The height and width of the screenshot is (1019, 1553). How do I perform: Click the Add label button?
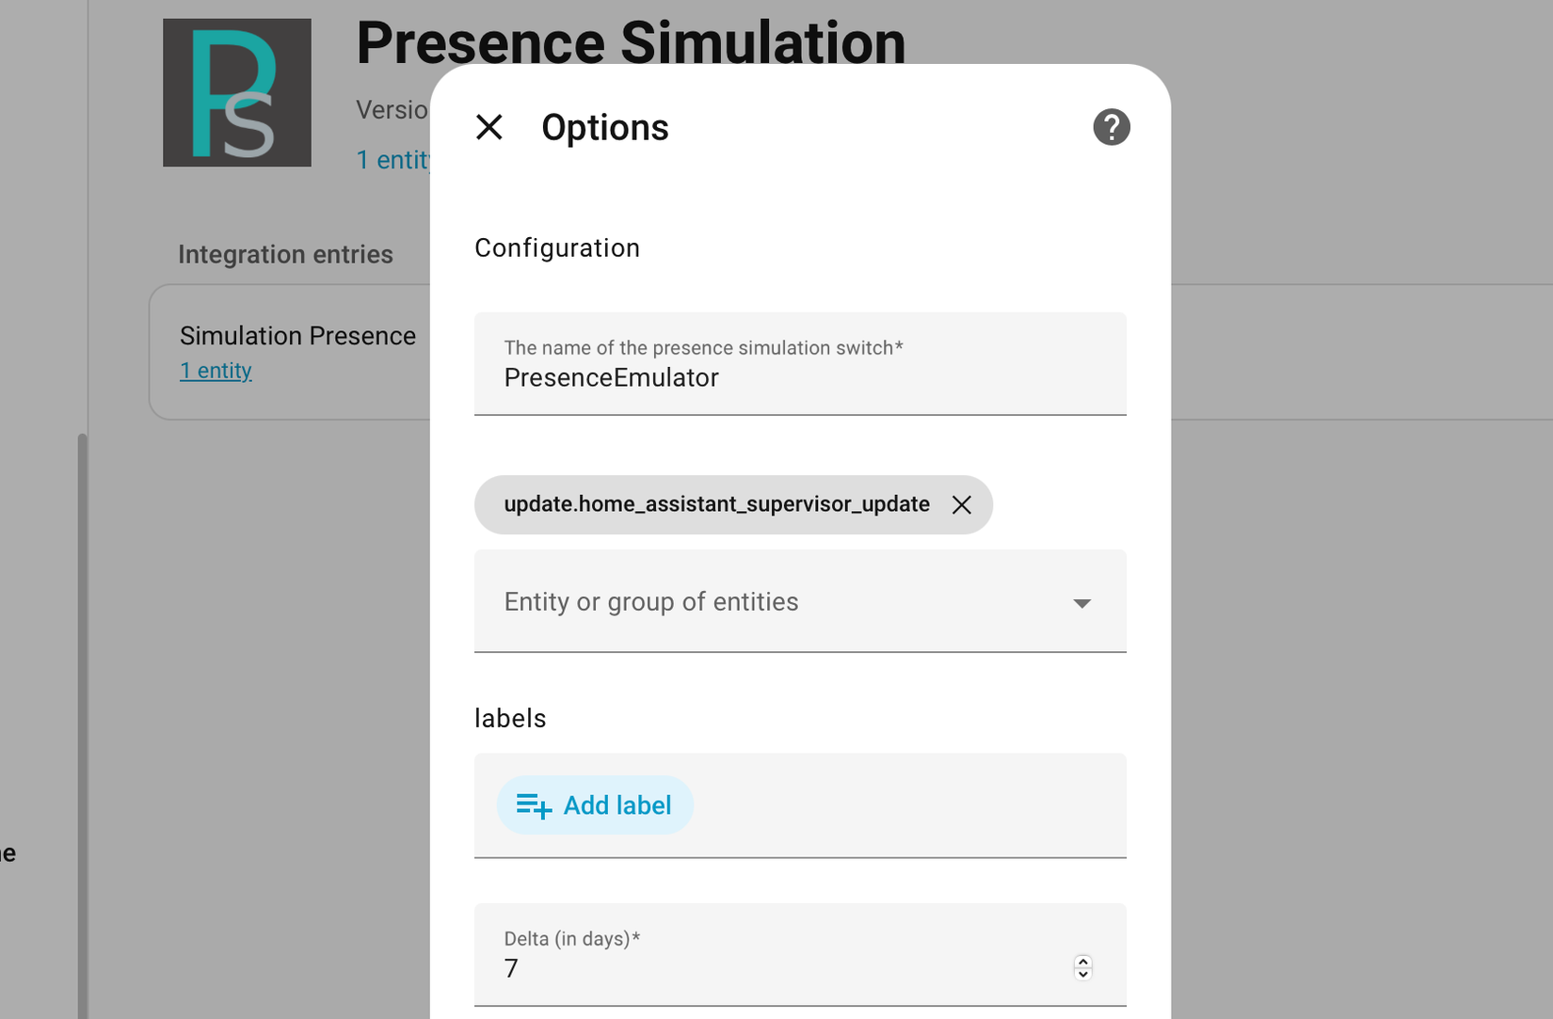pos(594,805)
